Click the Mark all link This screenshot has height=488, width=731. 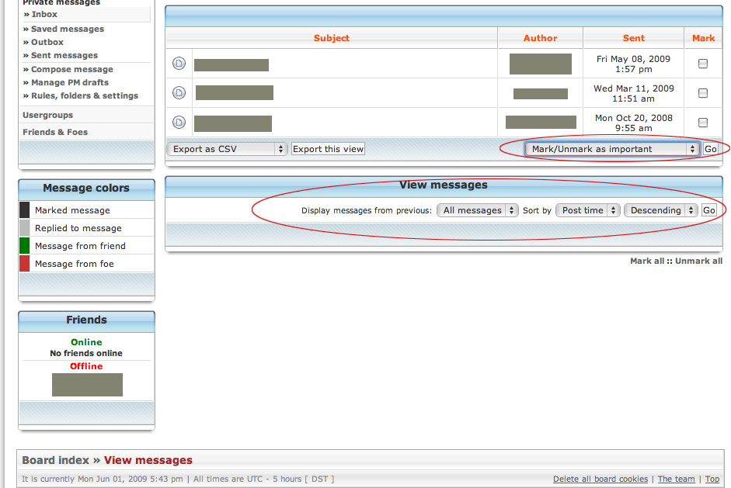point(646,261)
